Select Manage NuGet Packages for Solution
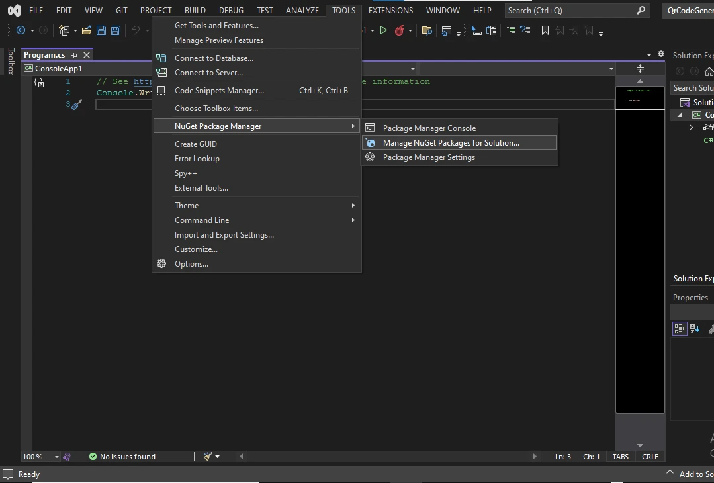714x483 pixels. 451,143
